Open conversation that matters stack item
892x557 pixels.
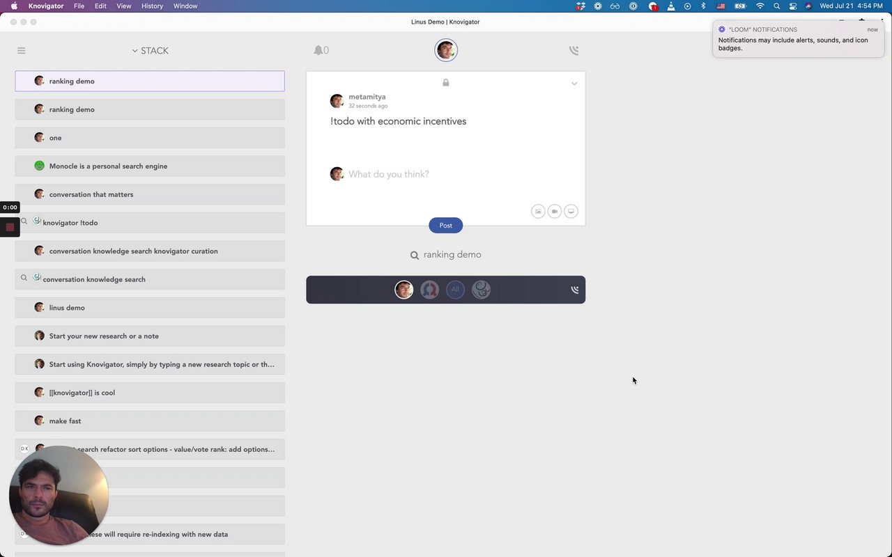[150, 194]
